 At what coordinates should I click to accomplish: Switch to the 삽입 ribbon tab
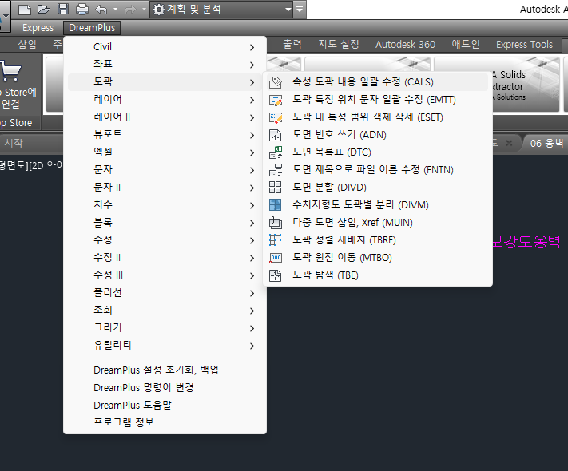(x=27, y=44)
